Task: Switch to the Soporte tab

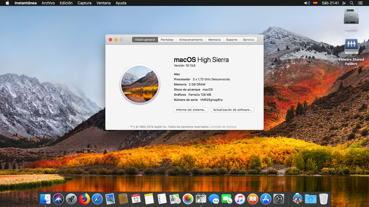Action: point(232,40)
